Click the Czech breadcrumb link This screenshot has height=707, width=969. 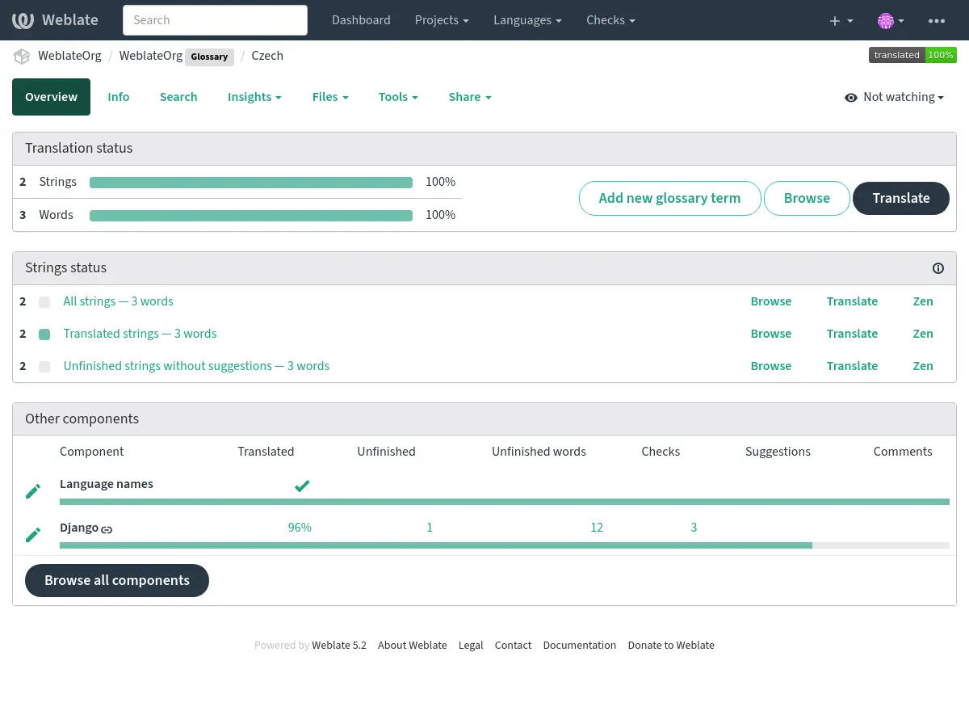tap(267, 57)
